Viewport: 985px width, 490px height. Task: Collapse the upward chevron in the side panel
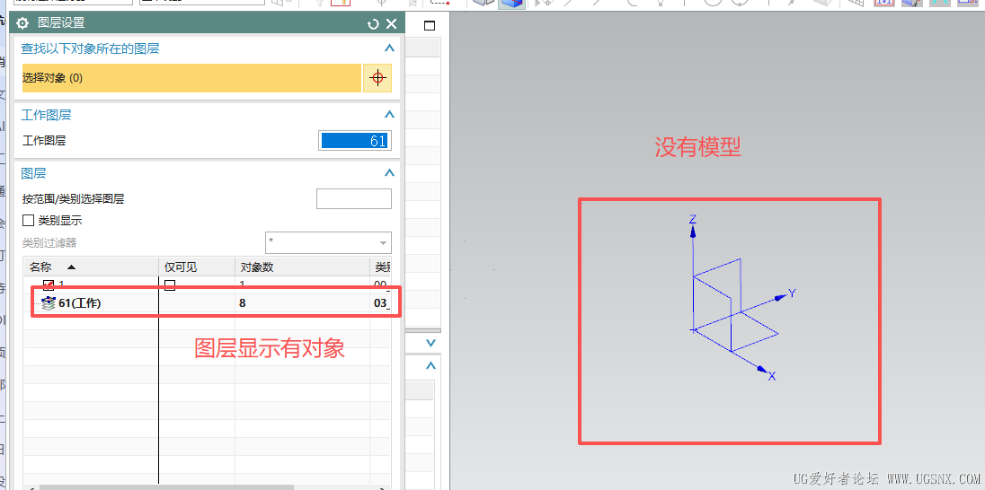[x=431, y=366]
